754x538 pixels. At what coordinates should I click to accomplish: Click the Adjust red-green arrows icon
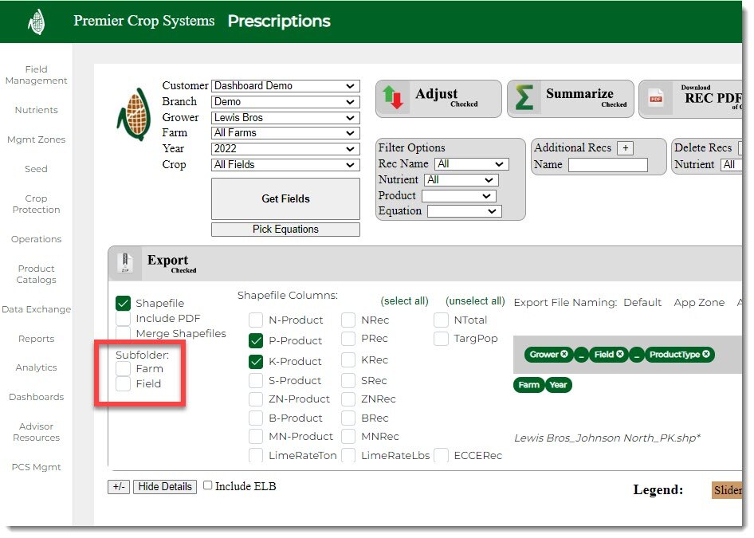394,98
